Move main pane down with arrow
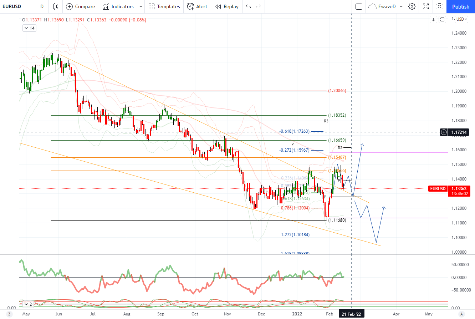The image size is (475, 319). 434,19
